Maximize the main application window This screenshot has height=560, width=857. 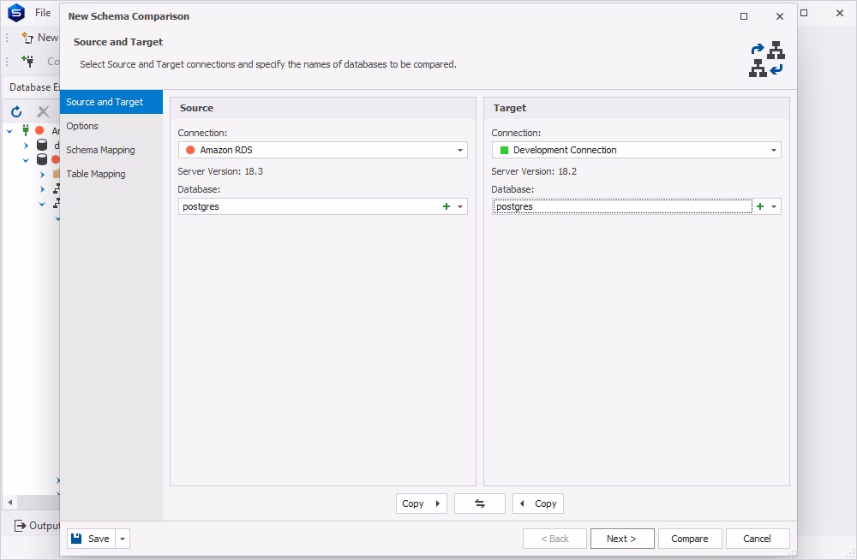pos(804,13)
